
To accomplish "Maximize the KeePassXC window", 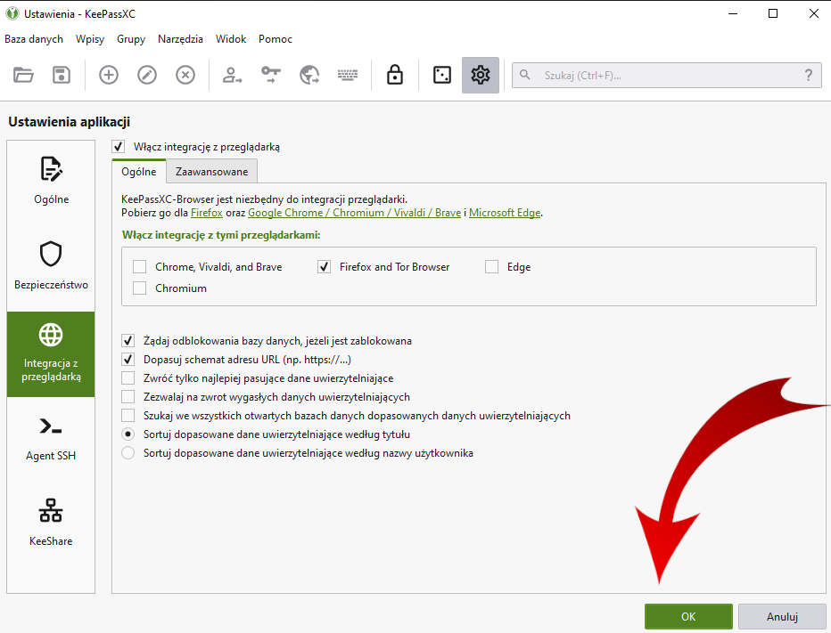I will tap(773, 13).
